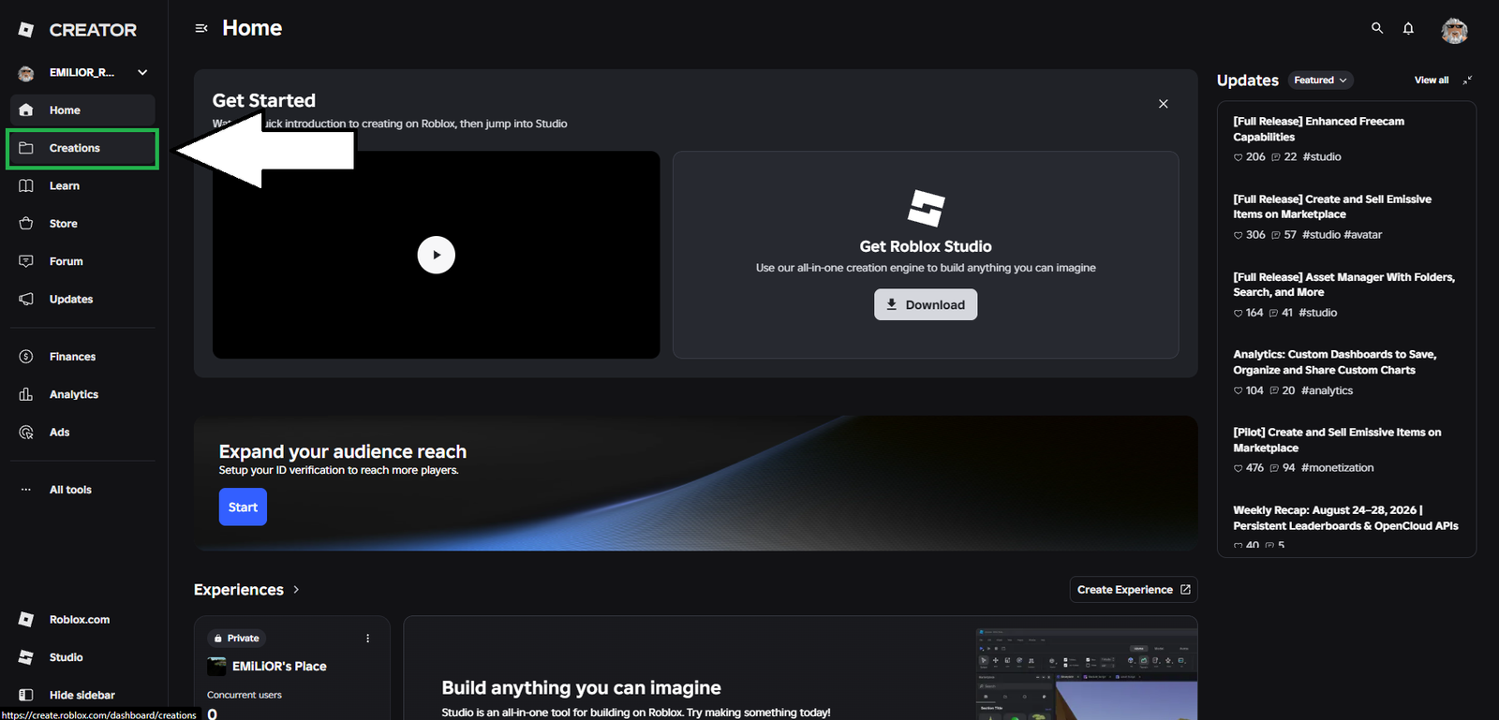Click the Roblox Creator logo icon
The height and width of the screenshot is (720, 1499).
click(26, 30)
